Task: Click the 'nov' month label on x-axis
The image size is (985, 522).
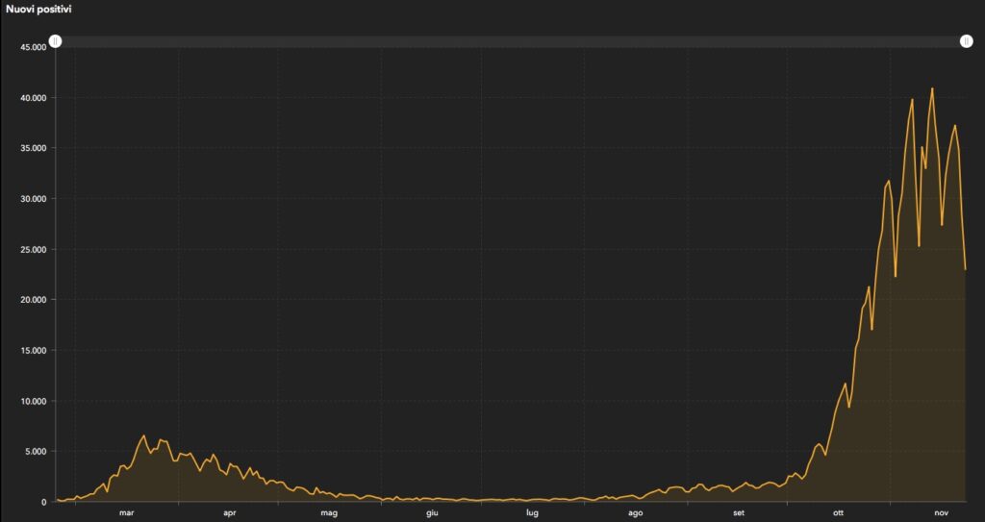Action: click(x=941, y=513)
